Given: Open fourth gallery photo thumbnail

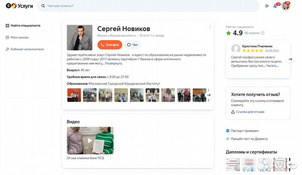Looking at the screenshot, I should click(x=121, y=95).
